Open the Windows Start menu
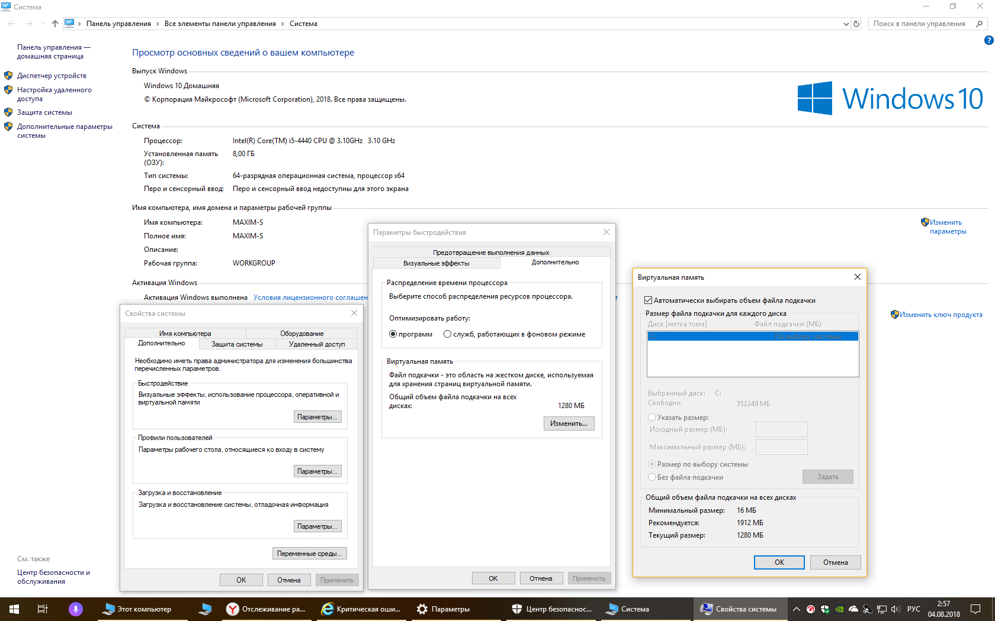This screenshot has height=621, width=995. 14,609
